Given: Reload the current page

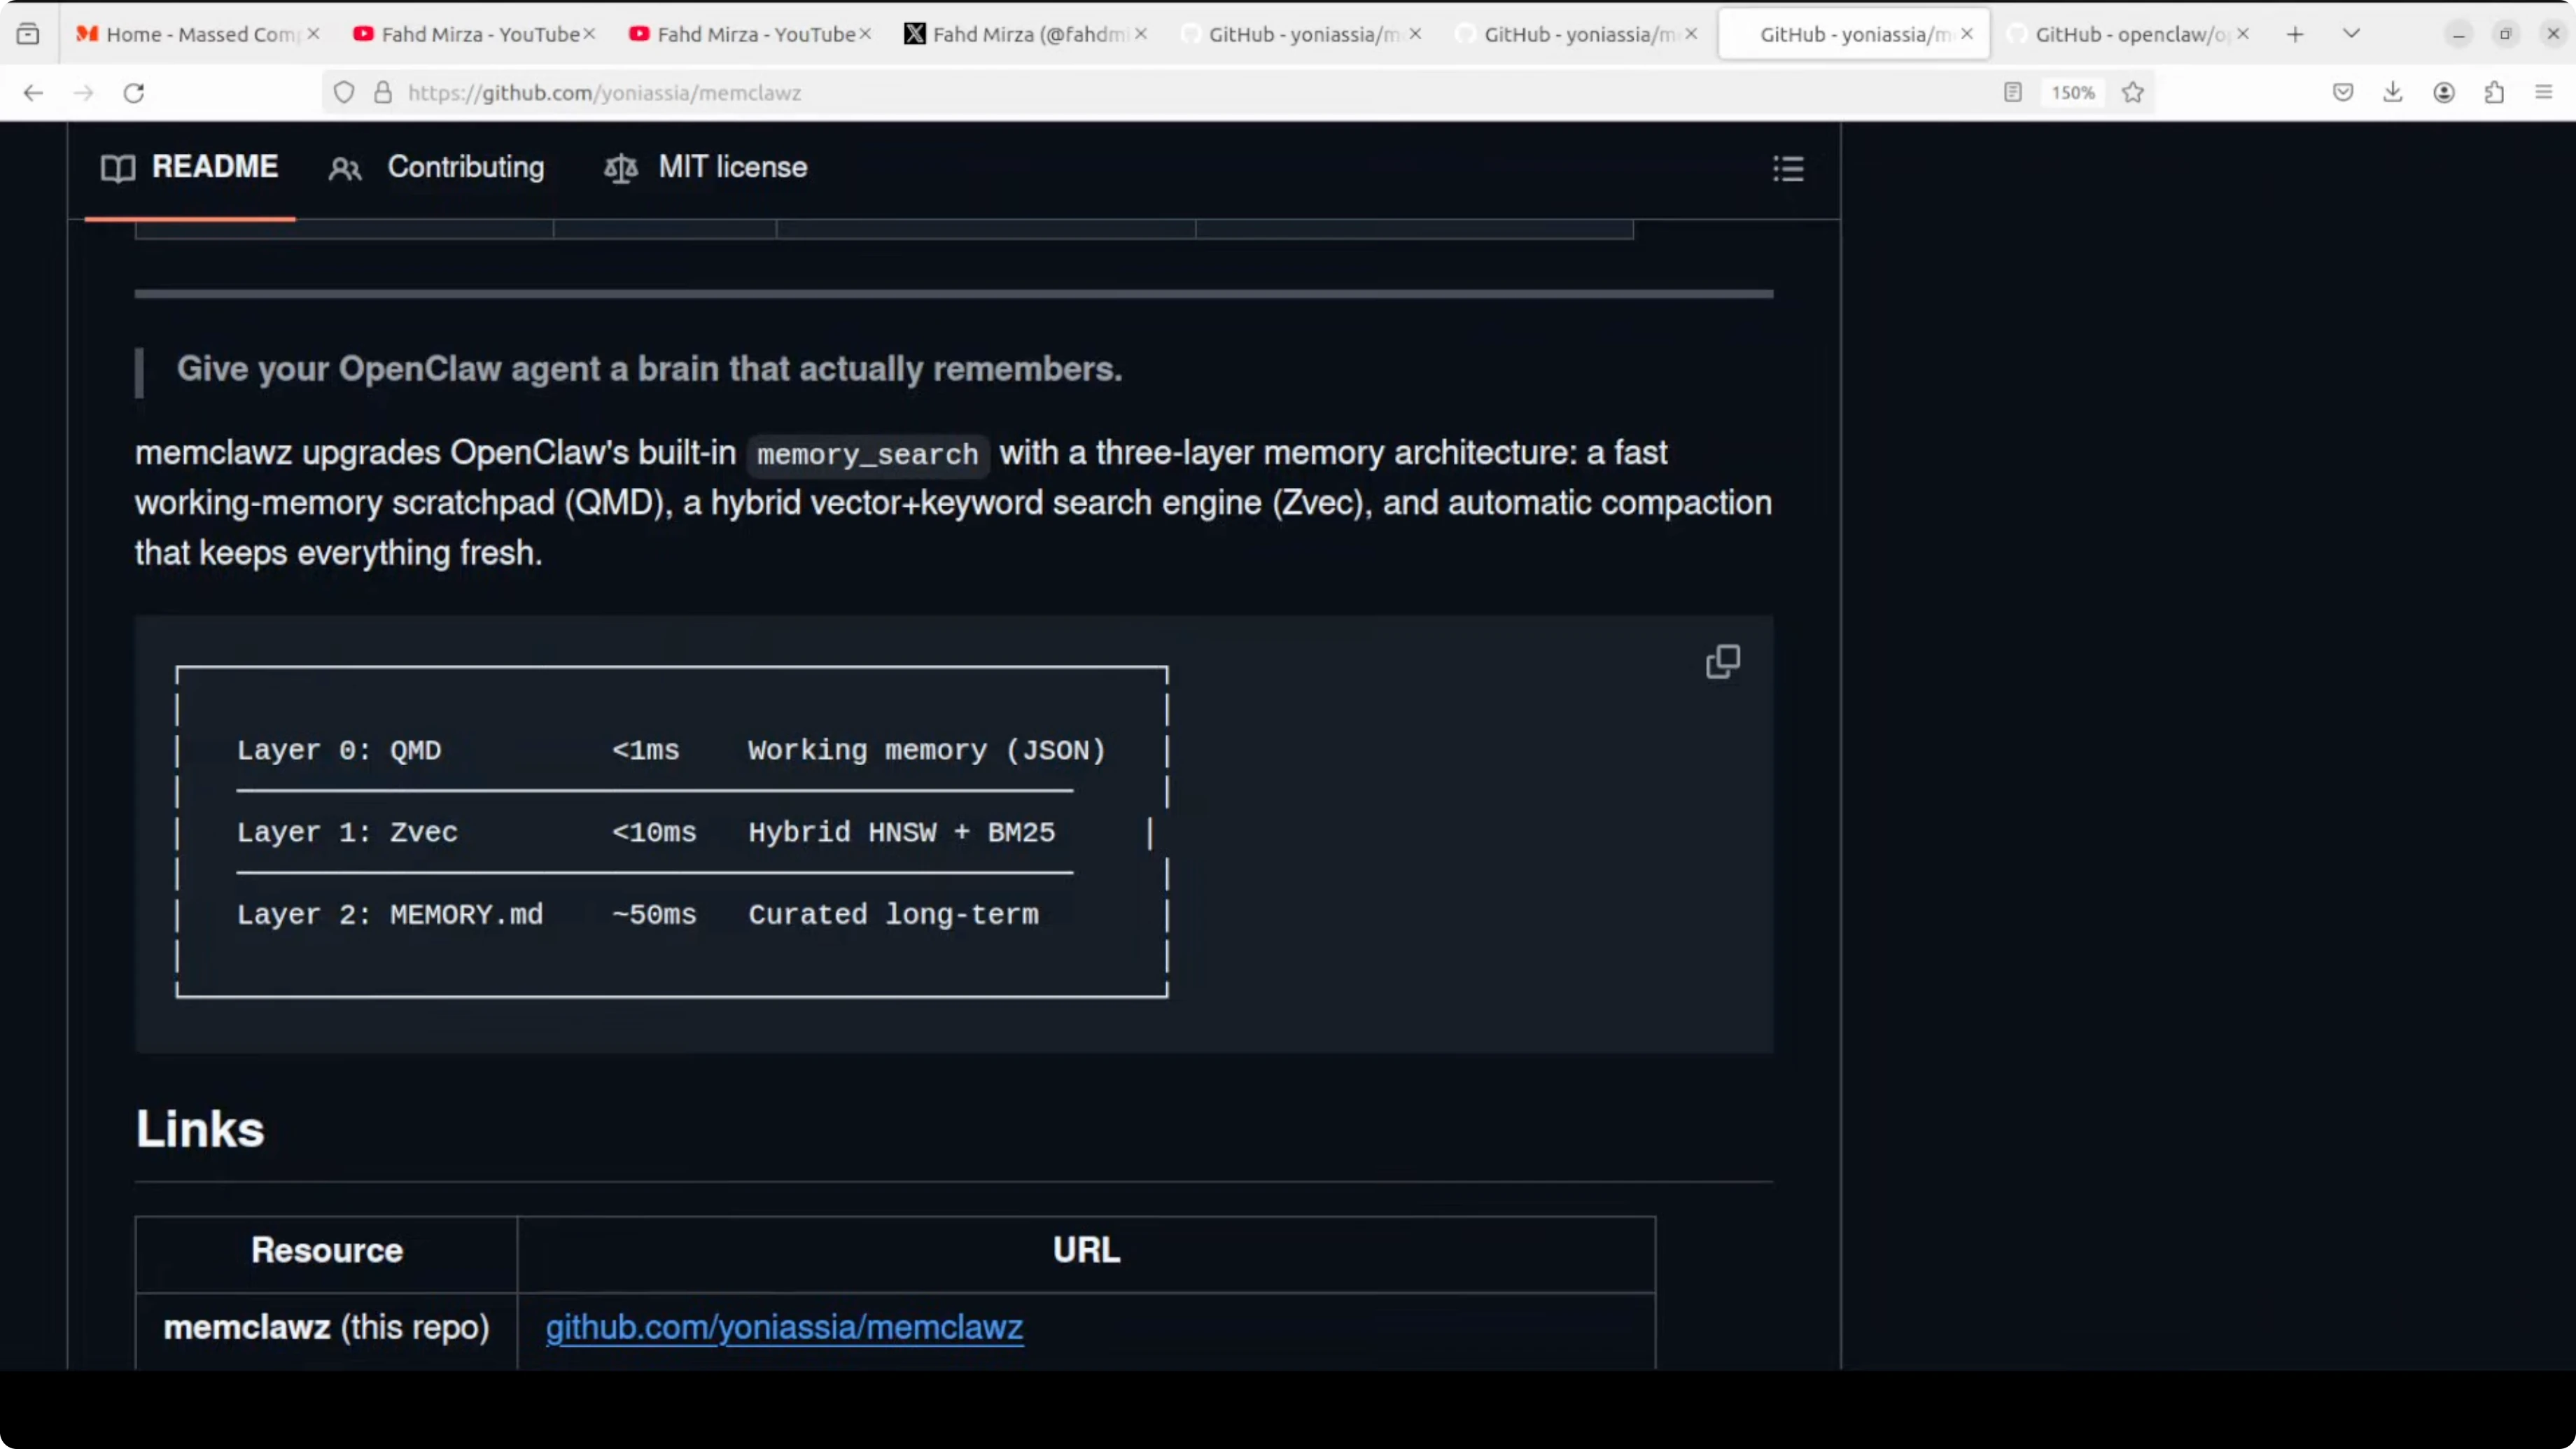Looking at the screenshot, I should tap(134, 93).
